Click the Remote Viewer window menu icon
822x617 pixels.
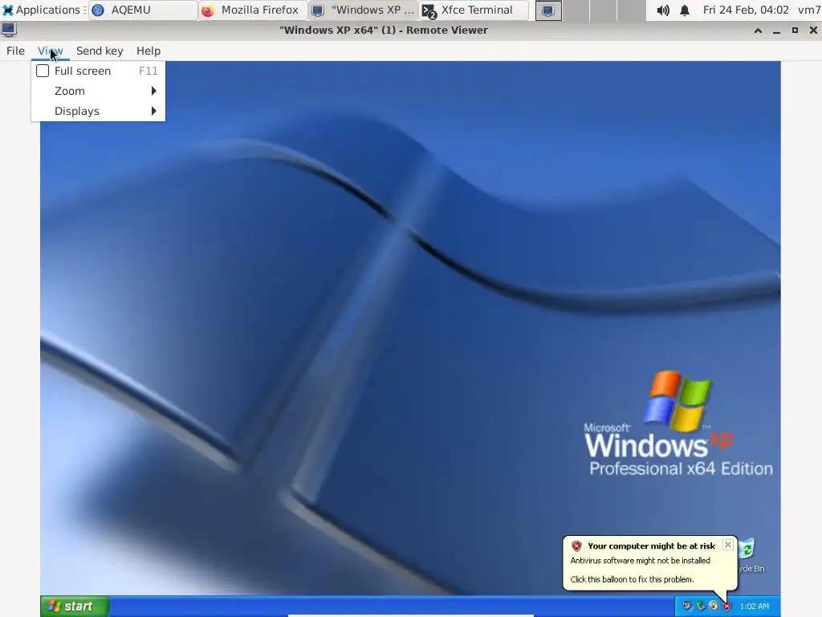point(9,30)
